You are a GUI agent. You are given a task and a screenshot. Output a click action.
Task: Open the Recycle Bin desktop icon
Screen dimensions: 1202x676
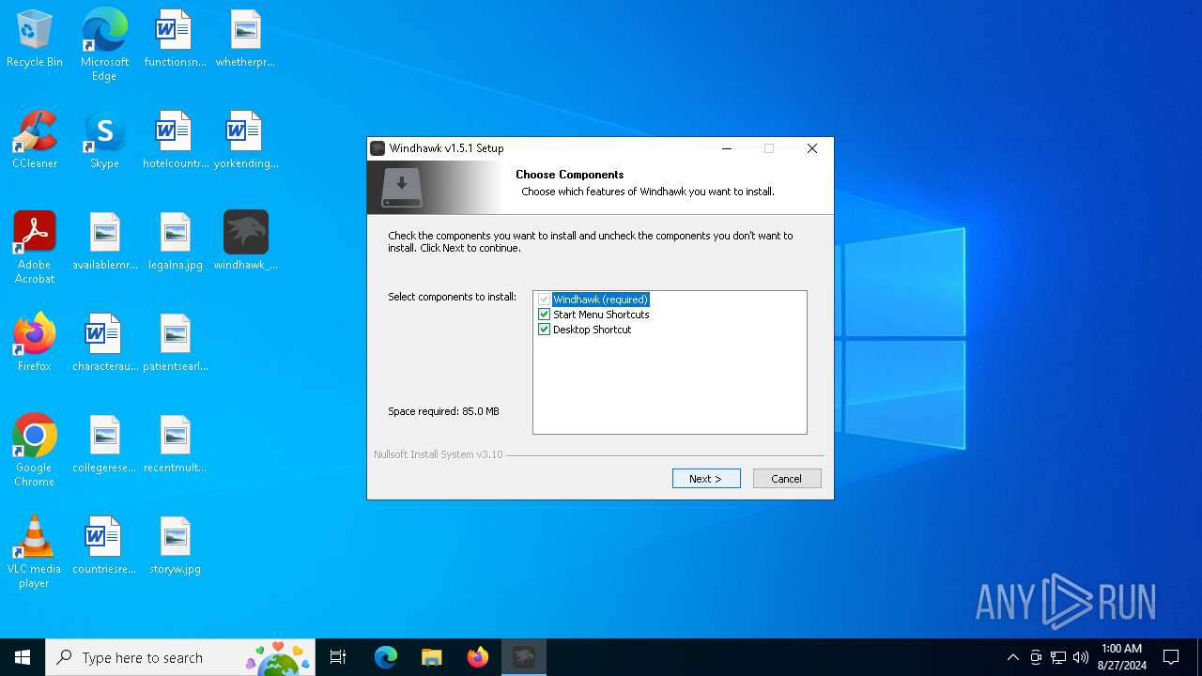coord(35,39)
